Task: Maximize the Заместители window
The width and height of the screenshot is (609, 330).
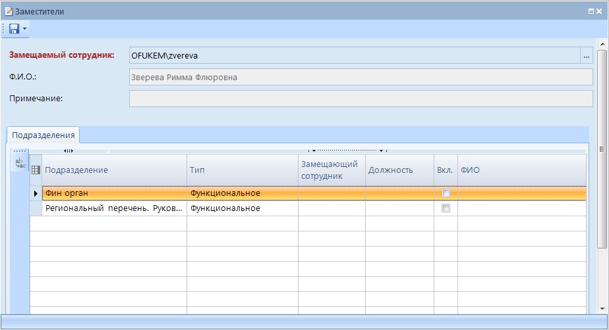Action: (591, 11)
